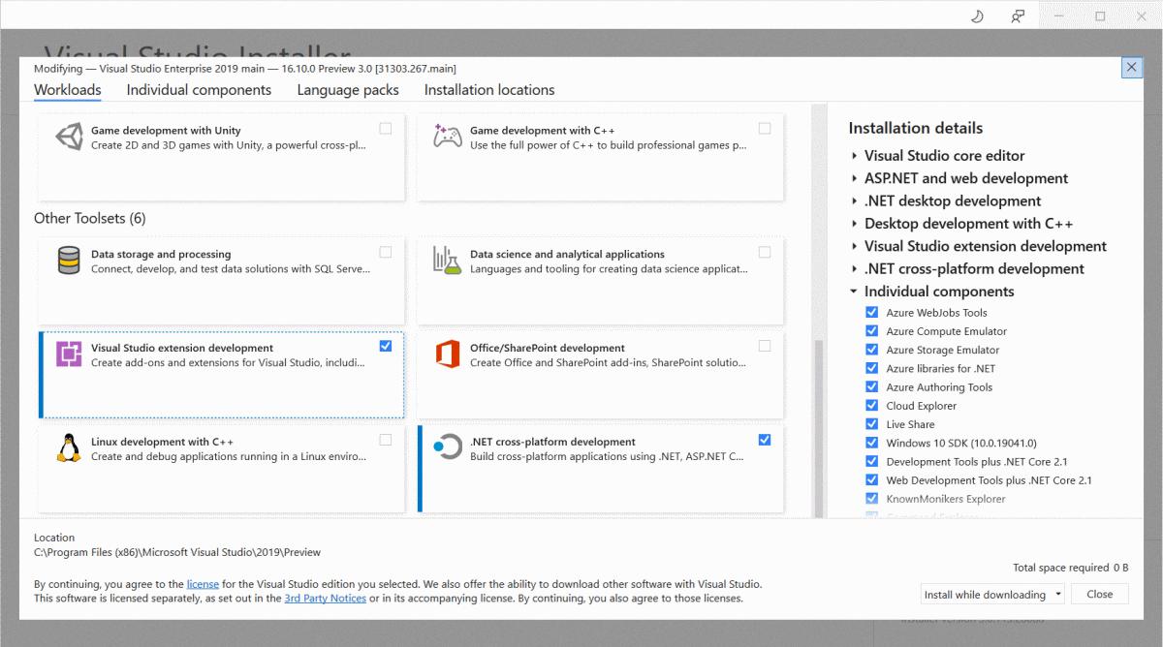Click the Unity logo icon
The width and height of the screenshot is (1163, 647).
click(x=69, y=137)
